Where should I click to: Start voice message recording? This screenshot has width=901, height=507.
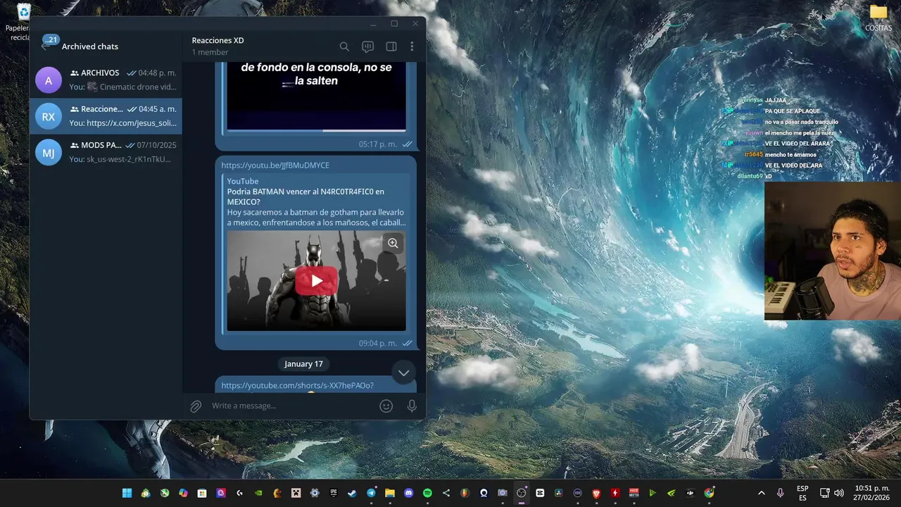[412, 406]
